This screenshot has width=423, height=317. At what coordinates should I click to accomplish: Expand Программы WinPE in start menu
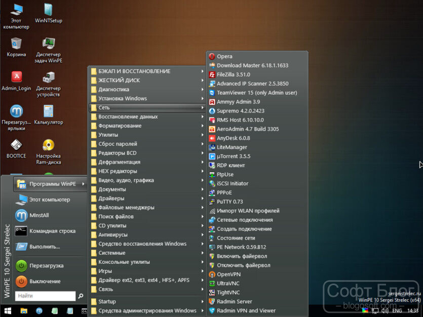[50, 184]
